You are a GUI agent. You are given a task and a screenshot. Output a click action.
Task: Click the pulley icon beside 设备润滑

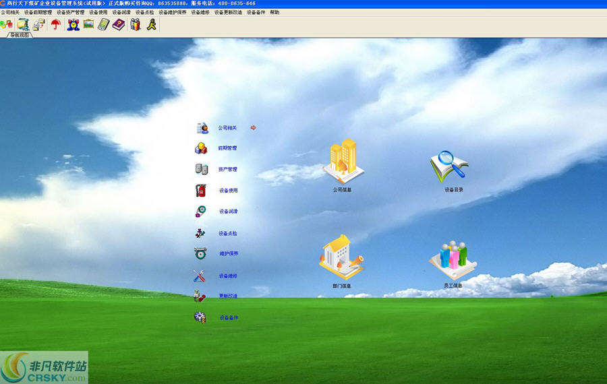[x=200, y=212]
